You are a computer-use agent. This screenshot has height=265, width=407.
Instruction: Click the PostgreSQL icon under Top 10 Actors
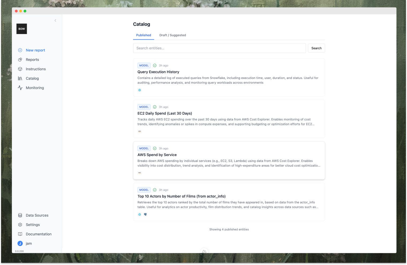145,215
